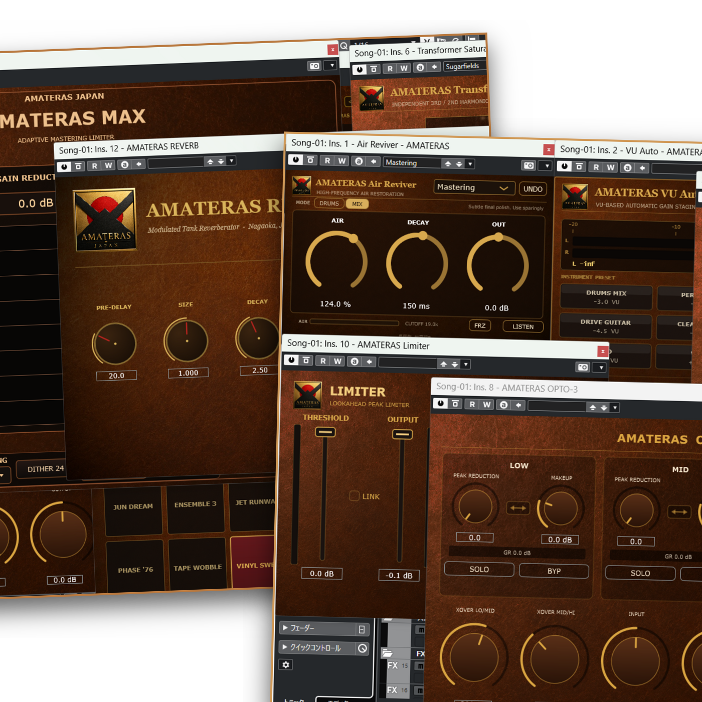702x702 pixels.
Task: Click the settings gear below クイックコントロール
Action: tap(286, 665)
